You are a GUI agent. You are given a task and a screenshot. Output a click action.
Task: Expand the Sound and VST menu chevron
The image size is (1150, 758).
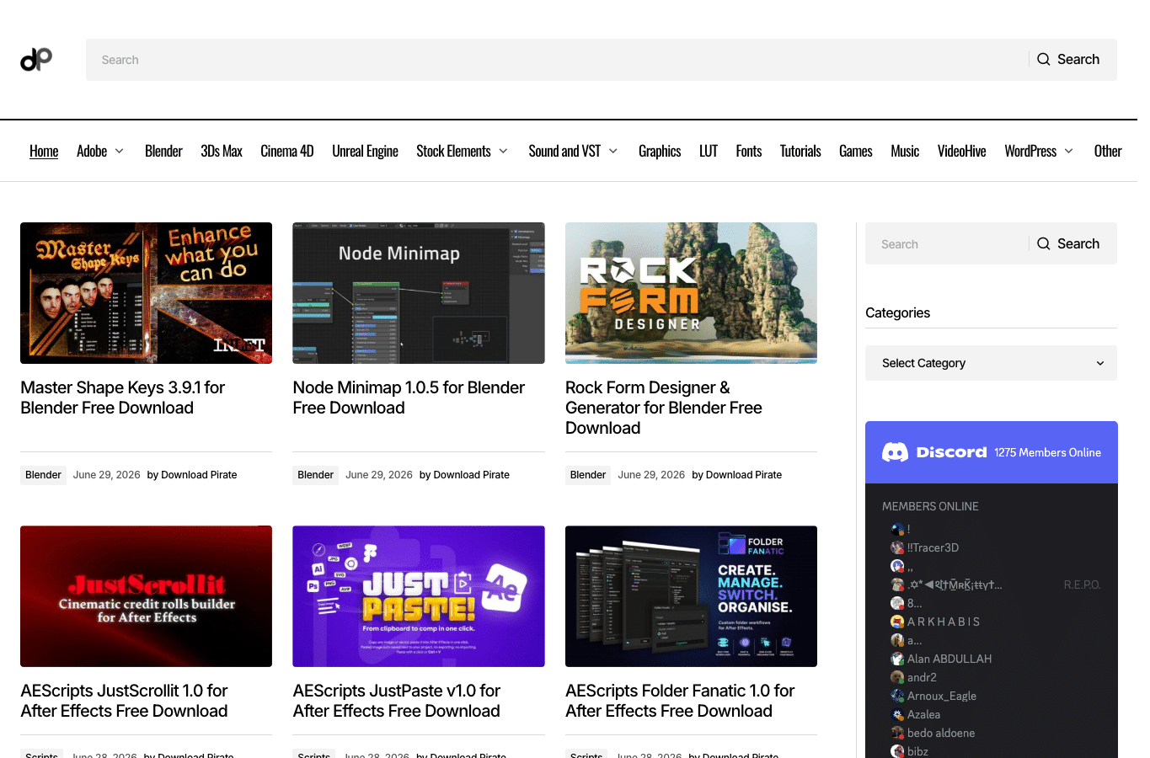point(613,151)
